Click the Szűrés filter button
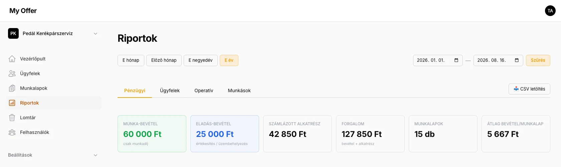The image size is (561, 167). pos(538,60)
